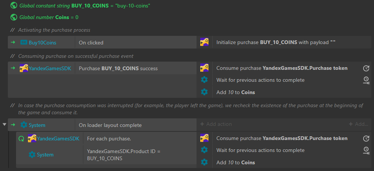Click YandexGamesSDK icon on Initialize purchase action

click(x=204, y=42)
